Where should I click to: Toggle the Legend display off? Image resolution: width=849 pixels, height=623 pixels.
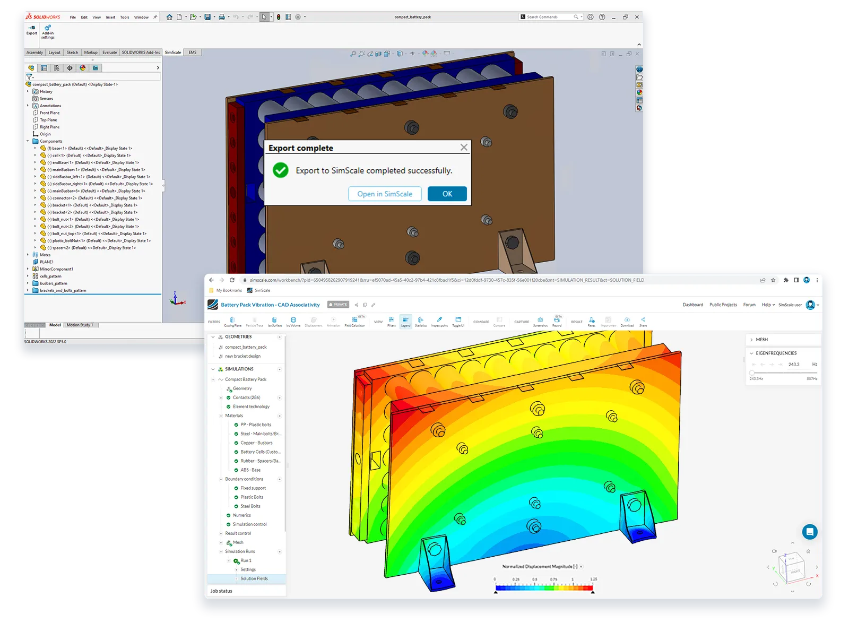click(406, 322)
